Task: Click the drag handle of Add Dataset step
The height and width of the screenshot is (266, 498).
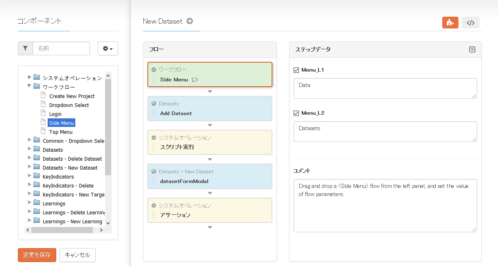Action: (x=154, y=113)
